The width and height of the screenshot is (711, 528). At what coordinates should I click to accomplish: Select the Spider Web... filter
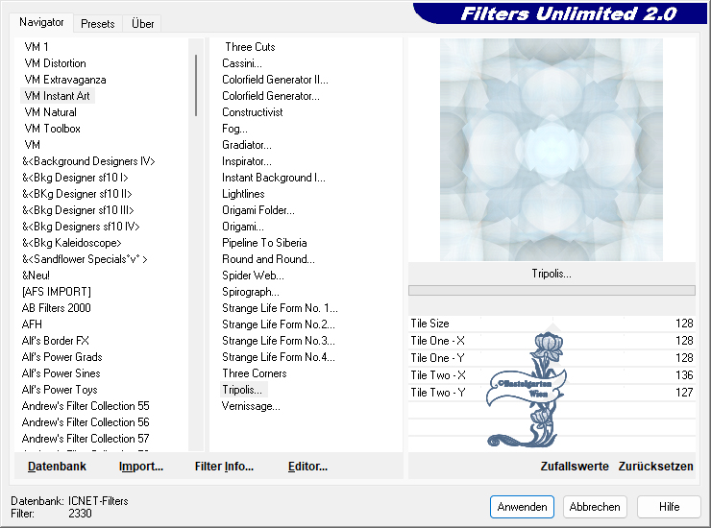click(x=251, y=276)
